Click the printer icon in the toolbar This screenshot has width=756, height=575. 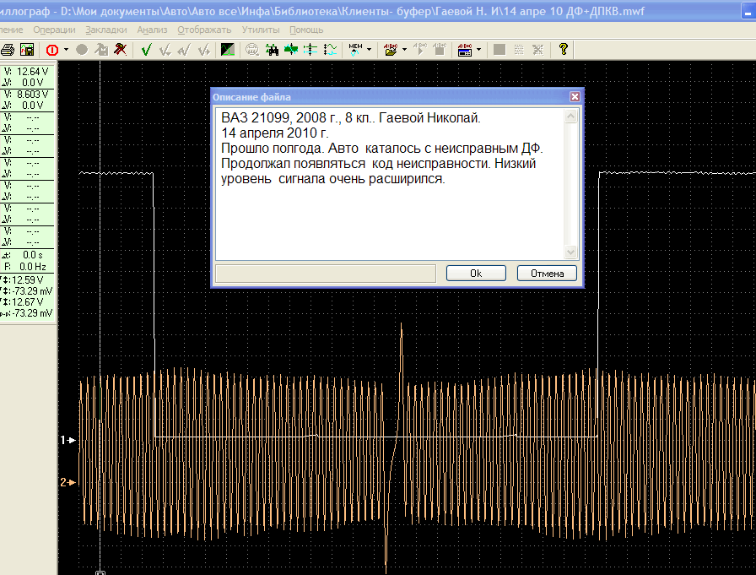click(x=8, y=50)
